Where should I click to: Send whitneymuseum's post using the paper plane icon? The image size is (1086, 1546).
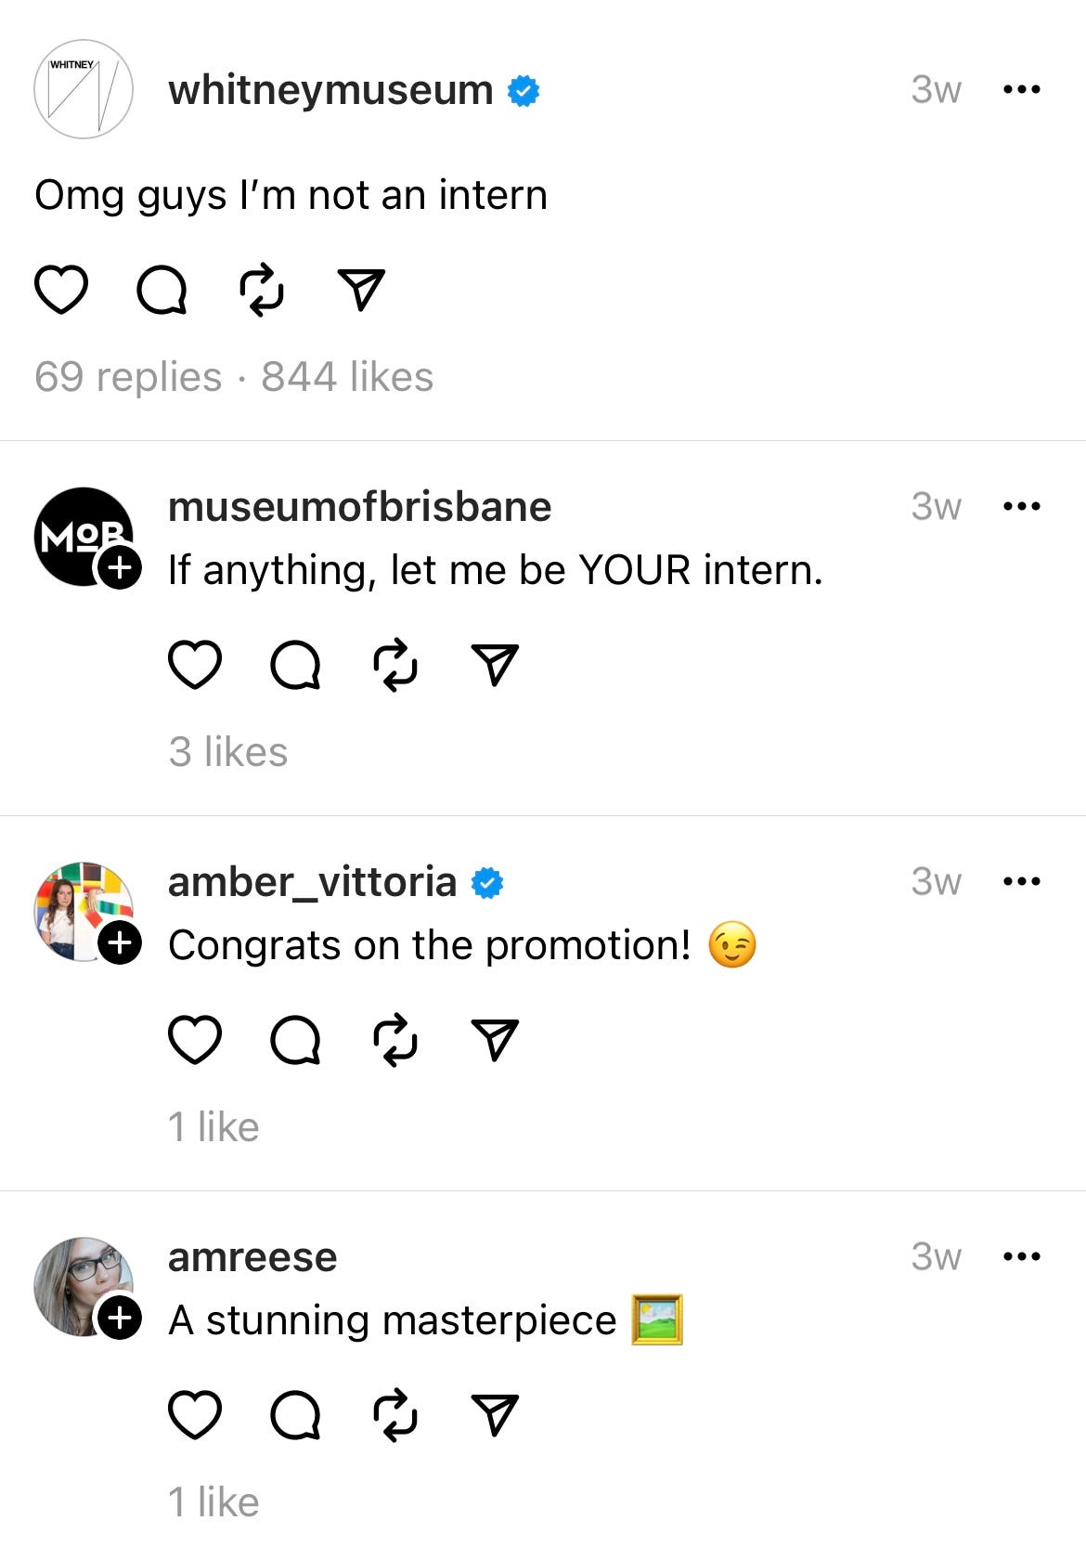coord(360,291)
